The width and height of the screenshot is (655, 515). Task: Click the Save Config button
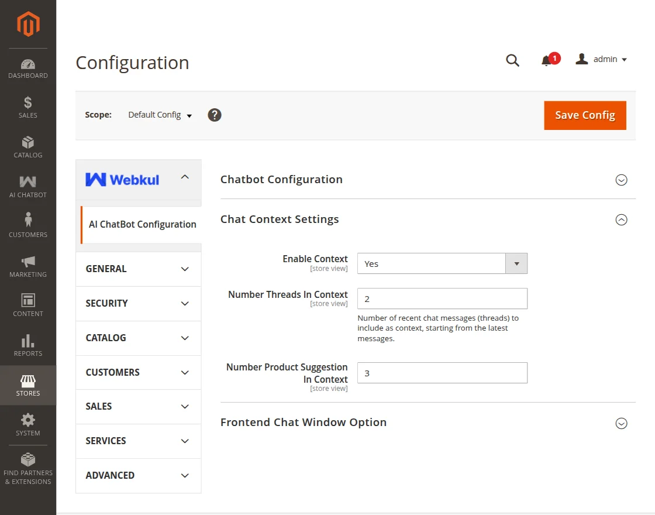(585, 115)
